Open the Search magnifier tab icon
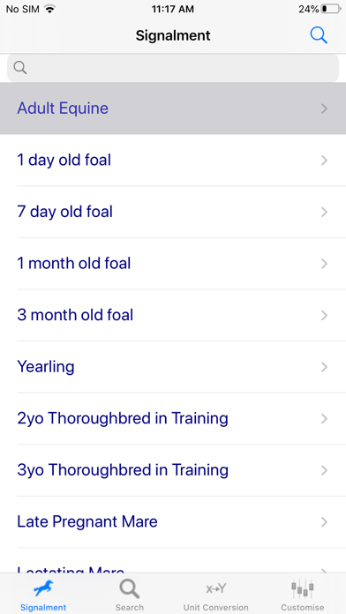Viewport: 346px width, 614px height. [x=130, y=588]
